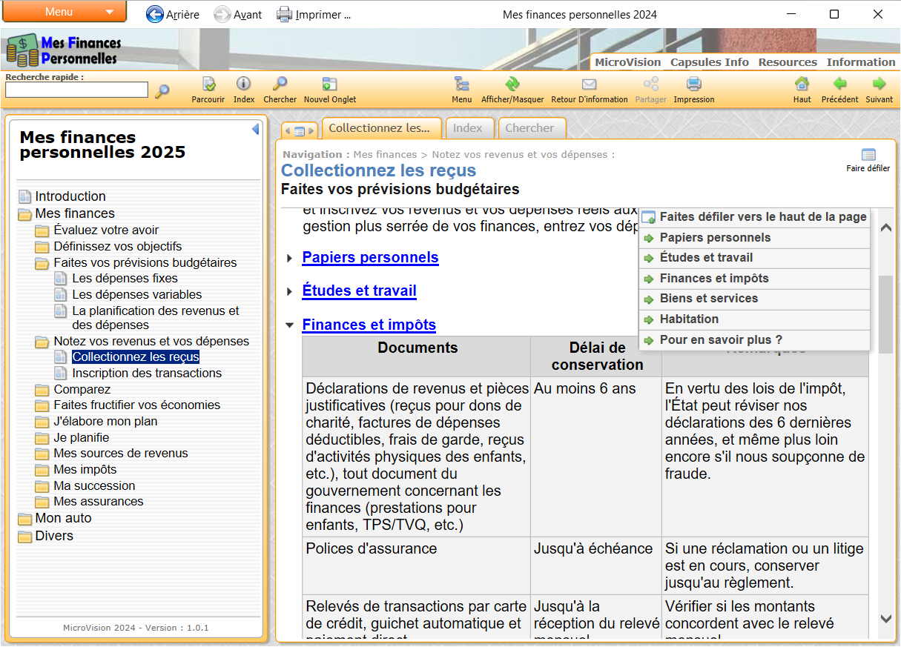Viewport: 901px width, 647px height.
Task: Collapse the Finances et impôts section triangle
Action: click(x=290, y=325)
